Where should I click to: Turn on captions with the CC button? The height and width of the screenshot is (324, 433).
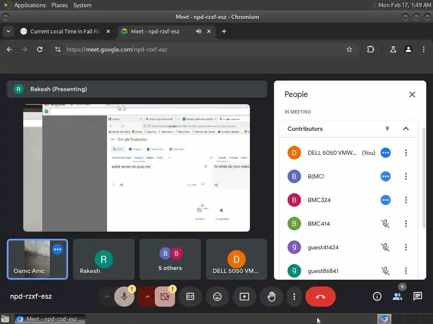click(190, 297)
